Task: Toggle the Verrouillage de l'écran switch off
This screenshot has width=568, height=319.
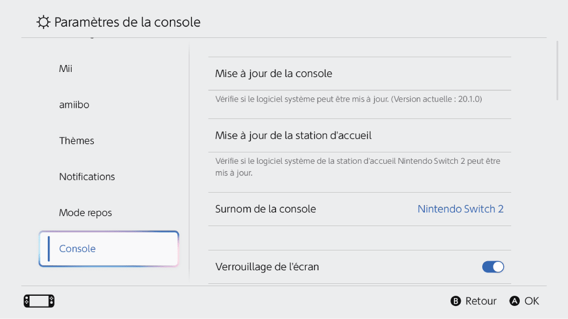Action: tap(493, 267)
